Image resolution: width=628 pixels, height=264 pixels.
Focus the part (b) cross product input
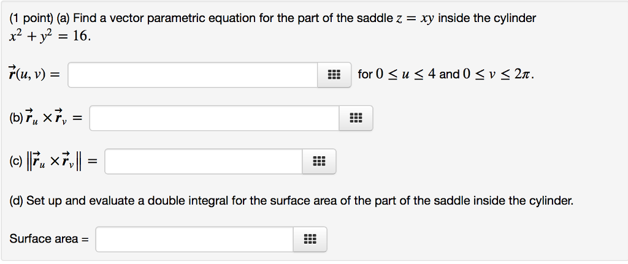tap(215, 118)
